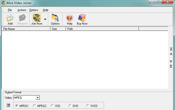Viewport: 175px width, 110px height.
Task: Expand the Join Now dropdown arrow
Action: pyautogui.click(x=45, y=19)
